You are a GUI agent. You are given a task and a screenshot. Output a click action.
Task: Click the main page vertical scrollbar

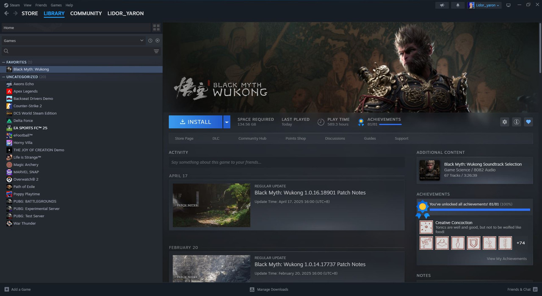(540, 48)
